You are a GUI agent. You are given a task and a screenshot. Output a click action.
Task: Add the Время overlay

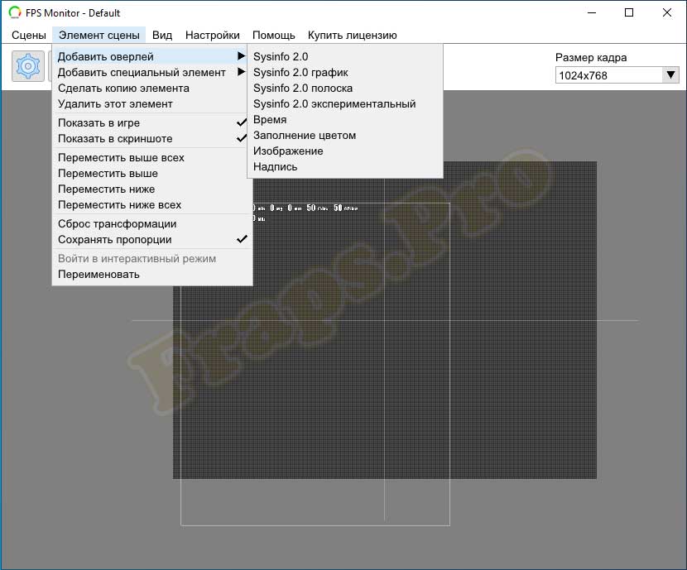(x=345, y=119)
